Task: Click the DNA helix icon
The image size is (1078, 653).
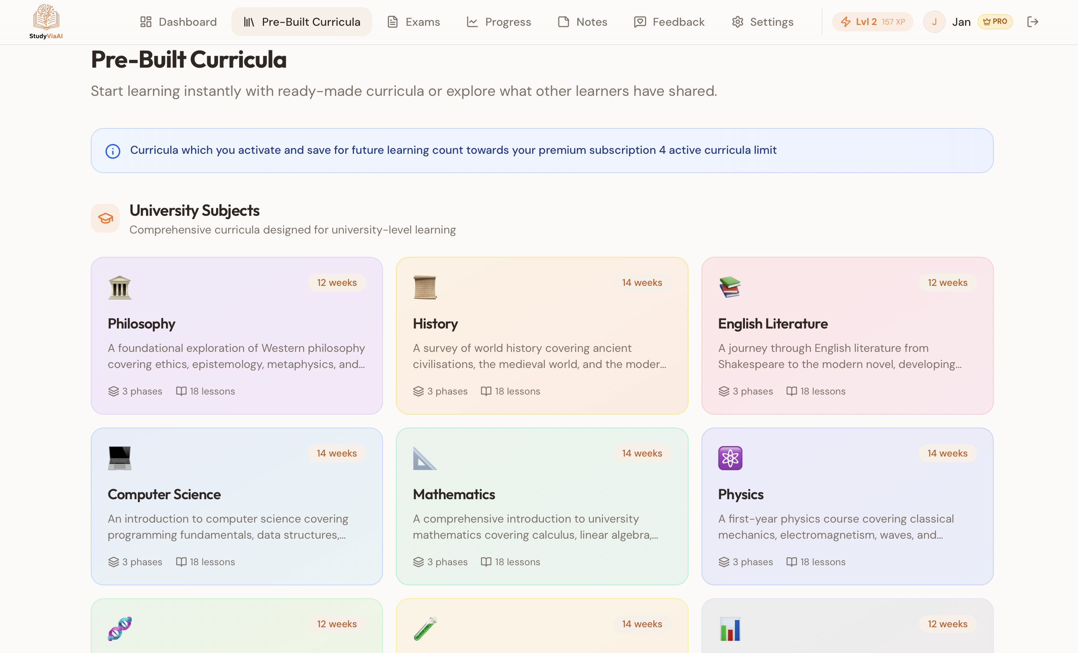Action: point(120,629)
